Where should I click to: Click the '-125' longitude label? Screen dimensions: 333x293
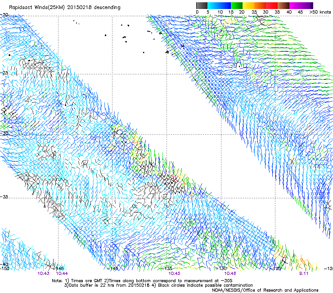275,269
